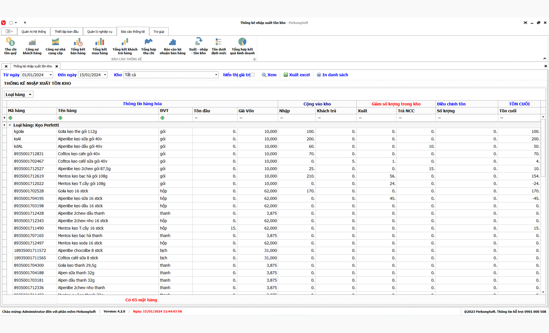Click the equals filter icon under Tồn đầu
Image resolution: width=549 pixels, height=333 pixels.
[196, 118]
